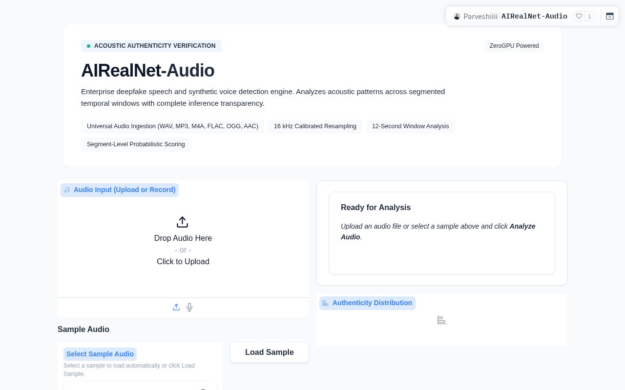Image resolution: width=625 pixels, height=390 pixels.
Task: Open the AIRealNet-Audio link in the top bar
Action: coord(534,16)
